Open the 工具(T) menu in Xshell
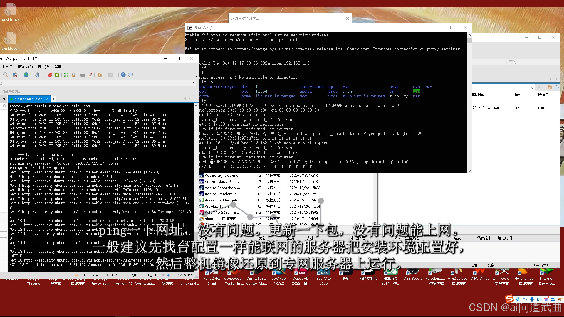564x317 pixels. 7,67
